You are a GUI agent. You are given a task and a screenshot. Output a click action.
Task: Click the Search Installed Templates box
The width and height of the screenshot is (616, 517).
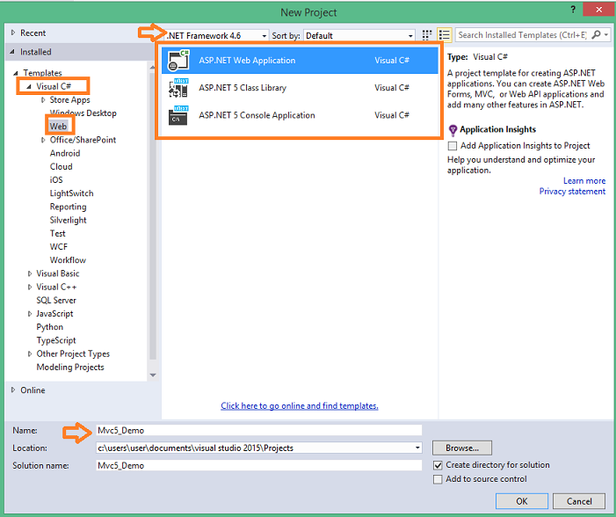pyautogui.click(x=522, y=35)
